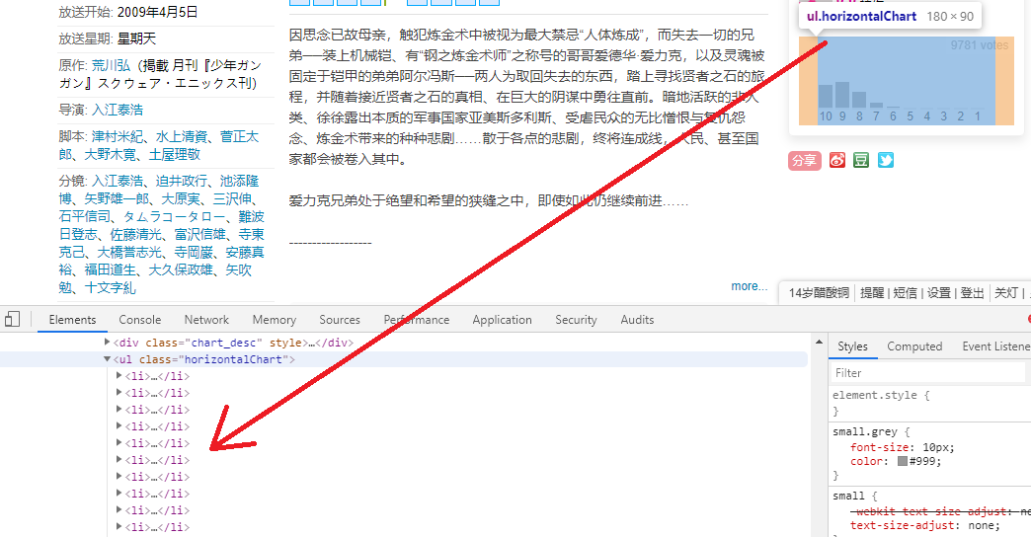Open 富沢信雄 storyboard link
This screenshot has height=537, width=1031.
tap(200, 234)
